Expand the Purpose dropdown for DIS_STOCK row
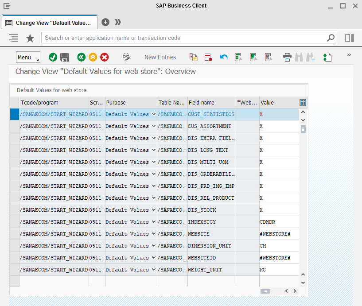The width and height of the screenshot is (362, 306). (x=153, y=210)
